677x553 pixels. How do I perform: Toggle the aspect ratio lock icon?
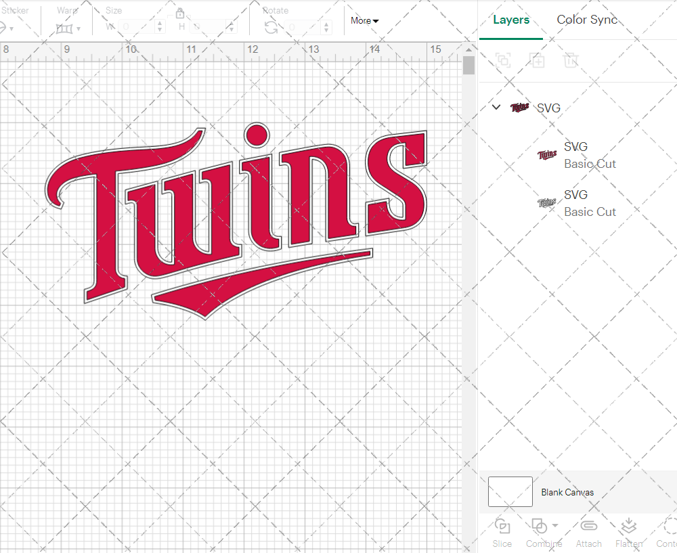pos(180,14)
